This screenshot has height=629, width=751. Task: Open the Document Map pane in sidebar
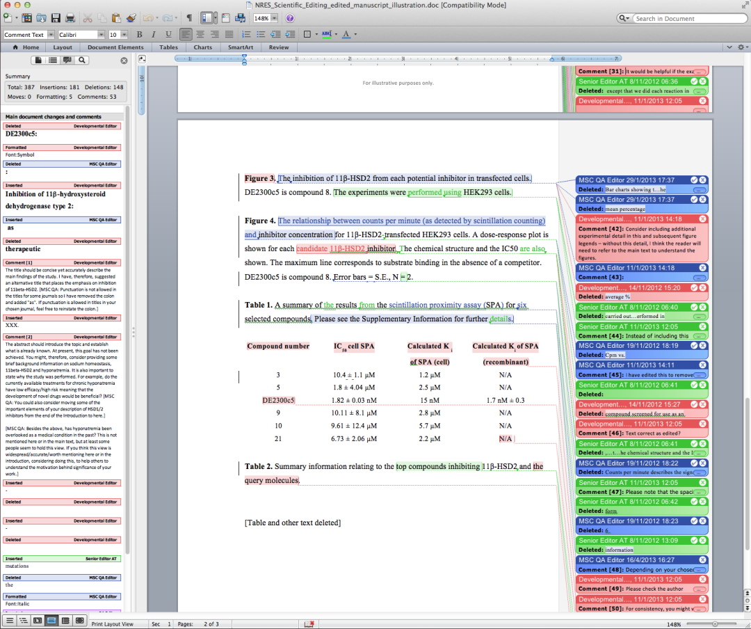(x=53, y=60)
